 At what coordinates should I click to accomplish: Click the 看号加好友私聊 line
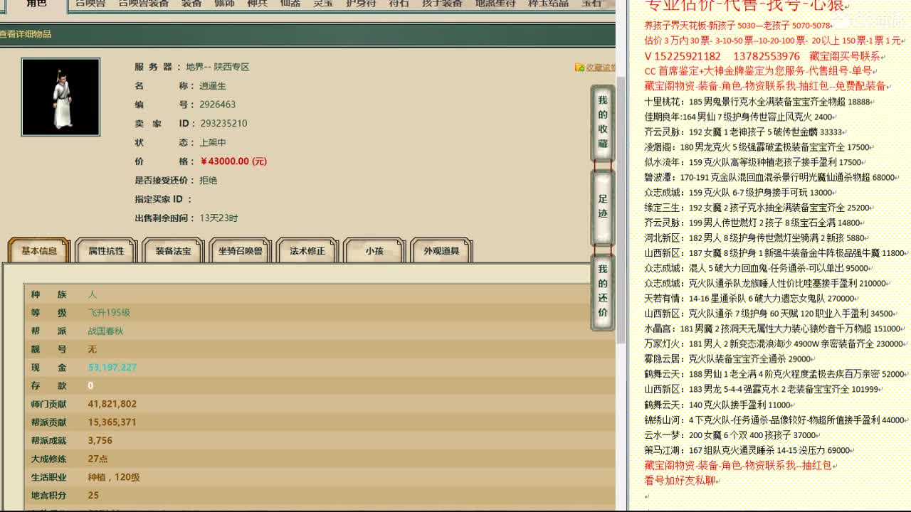(x=680, y=481)
